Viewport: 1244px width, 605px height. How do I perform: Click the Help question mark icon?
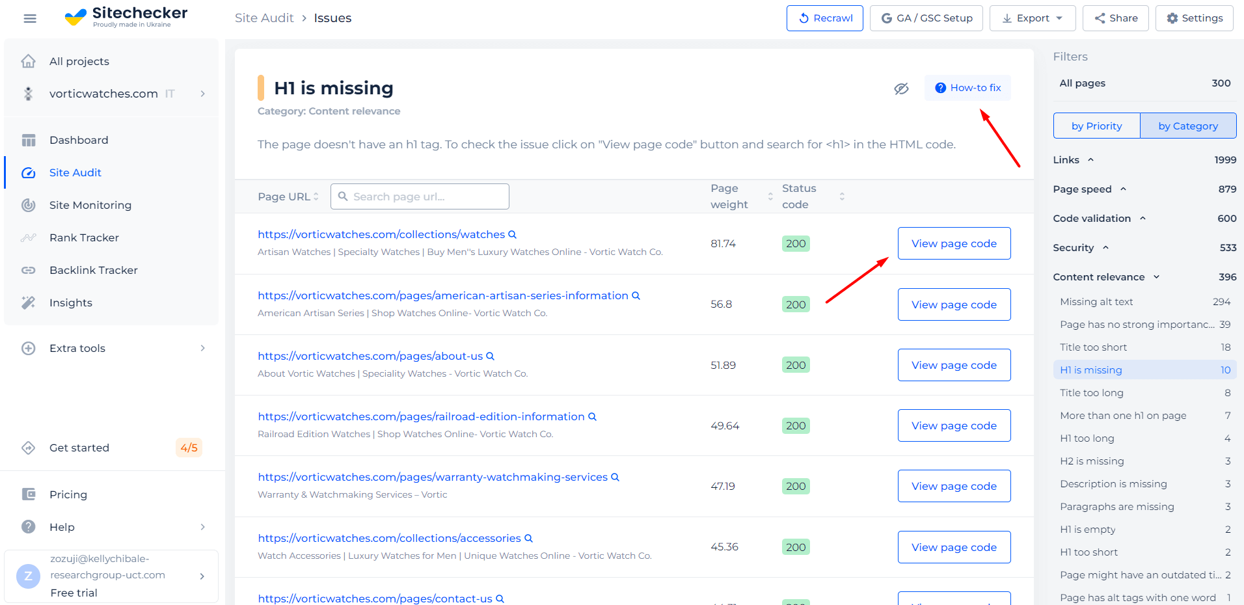29,527
